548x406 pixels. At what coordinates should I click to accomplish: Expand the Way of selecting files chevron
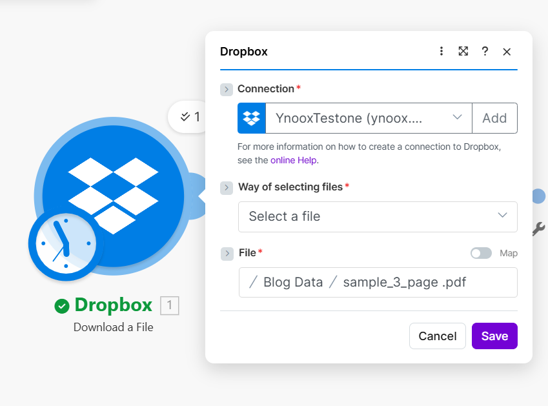pyautogui.click(x=226, y=187)
